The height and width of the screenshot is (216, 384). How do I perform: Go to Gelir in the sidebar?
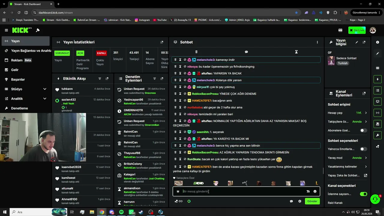(x=25, y=70)
